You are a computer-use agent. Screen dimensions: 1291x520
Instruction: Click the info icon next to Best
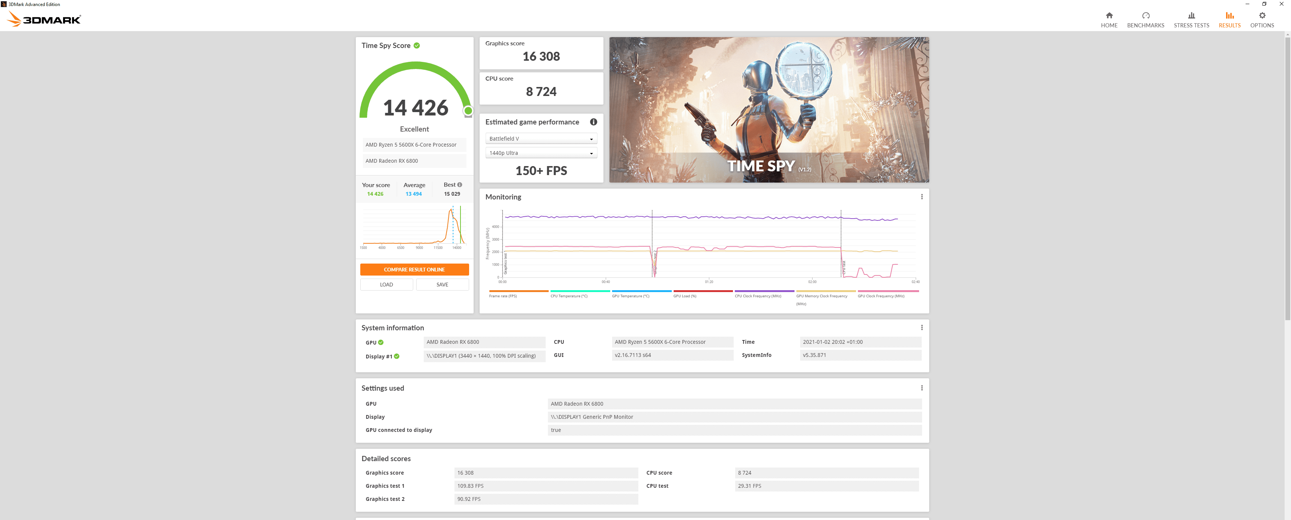(x=460, y=185)
